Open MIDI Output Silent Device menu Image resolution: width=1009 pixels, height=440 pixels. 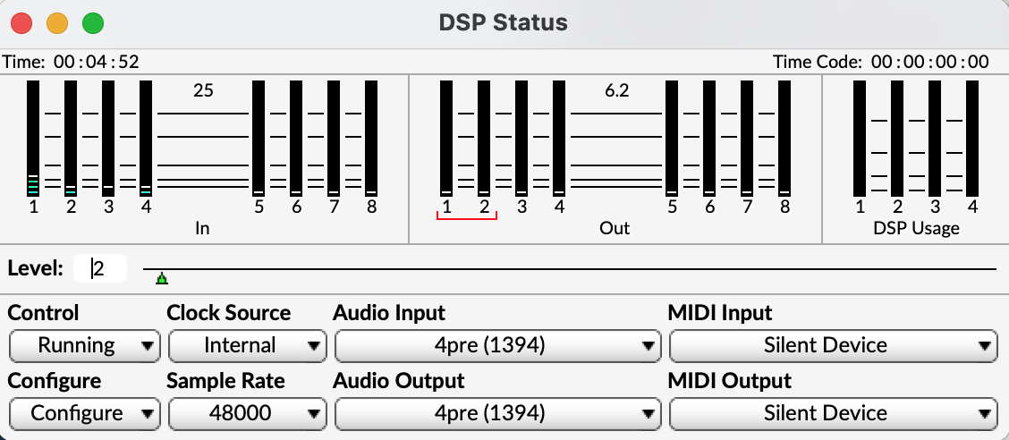[x=832, y=413]
